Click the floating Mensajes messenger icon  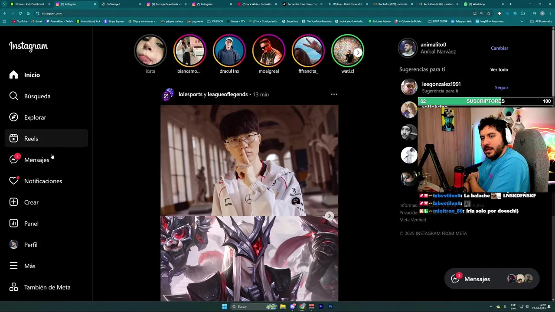point(455,279)
